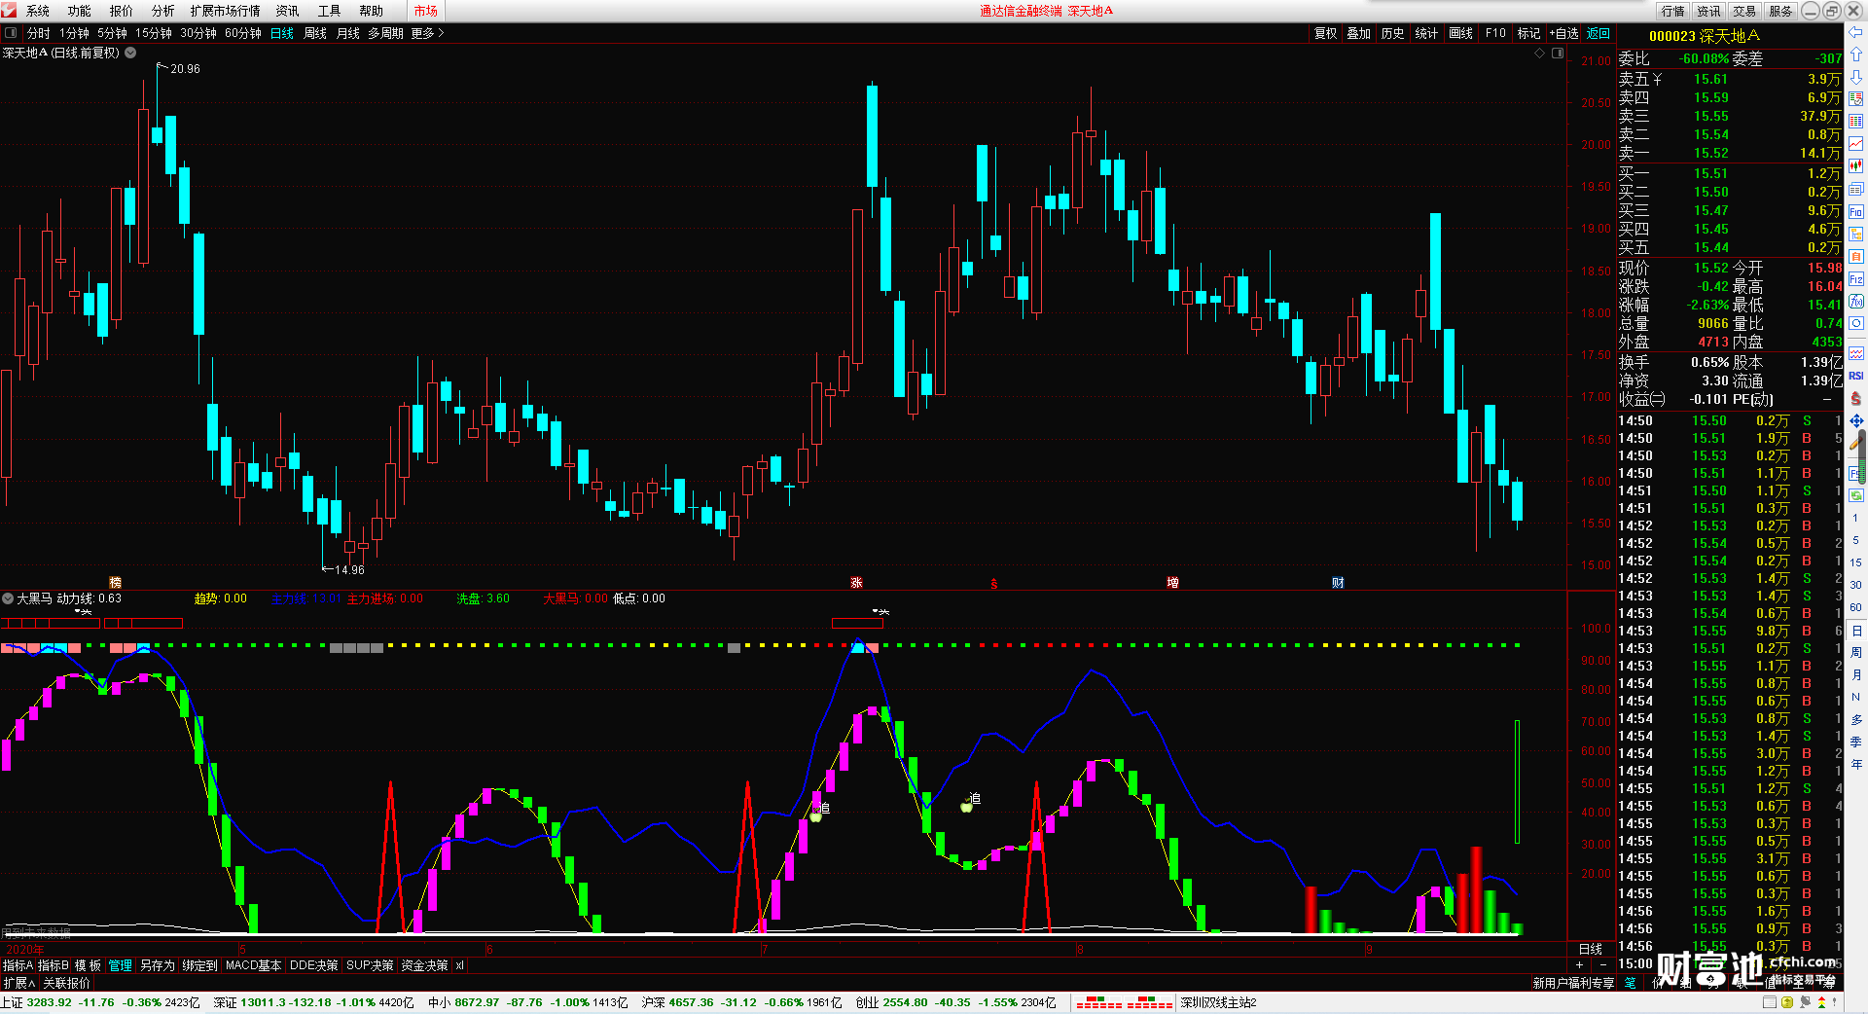Select 30 period in right sidebar

1856,585
